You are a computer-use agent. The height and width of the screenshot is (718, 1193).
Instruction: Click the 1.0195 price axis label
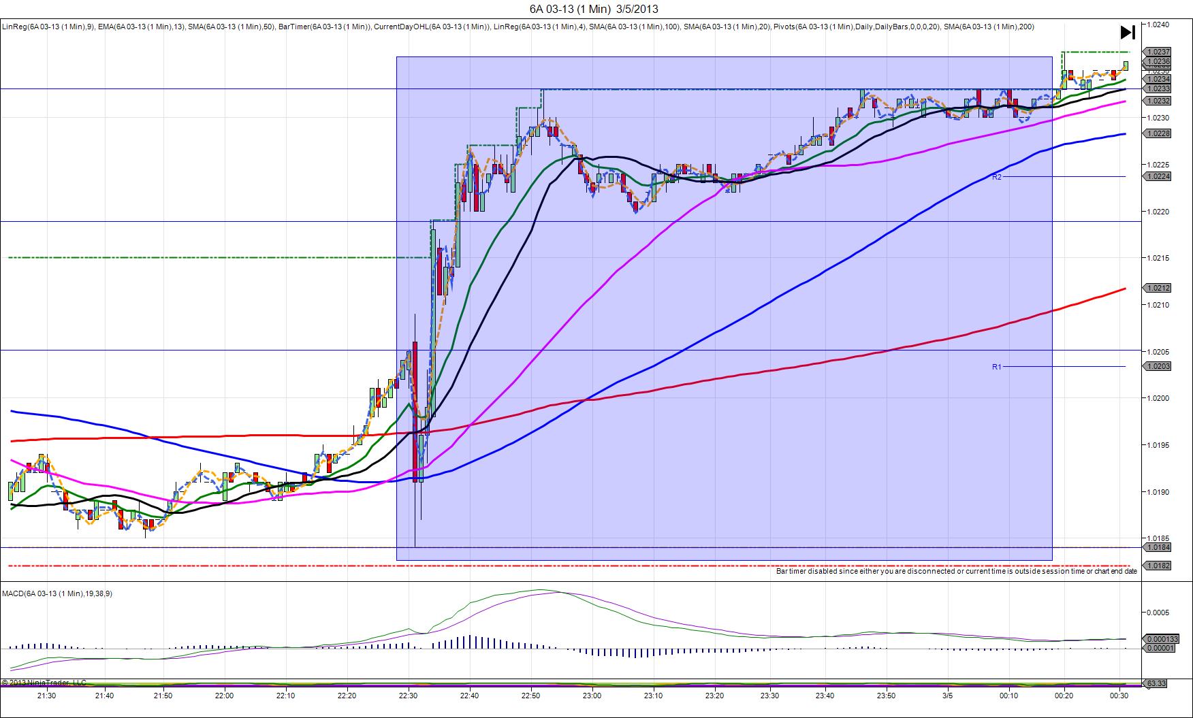pyautogui.click(x=1158, y=445)
